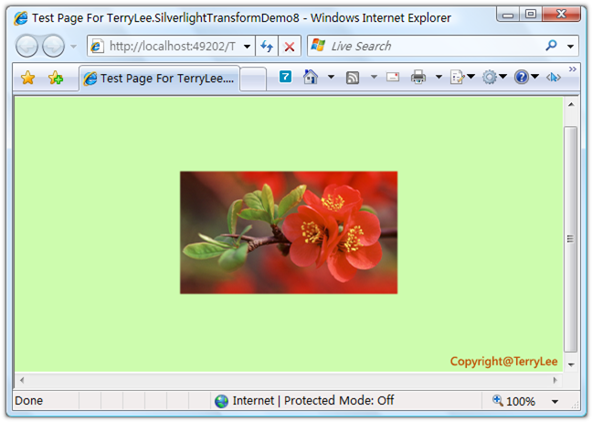Expand the Print options dropdown arrow
The width and height of the screenshot is (592, 422).
point(439,77)
